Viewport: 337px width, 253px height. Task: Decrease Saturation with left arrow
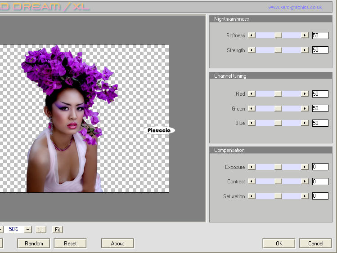[x=252, y=196]
